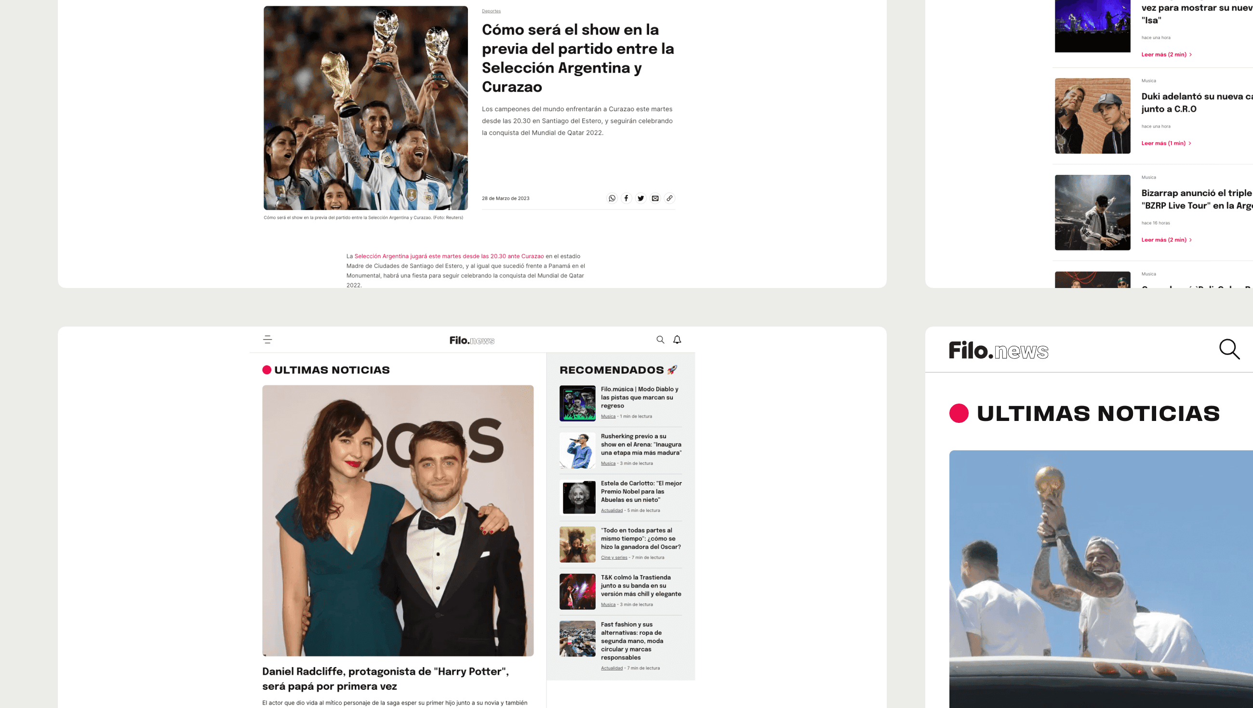Open the Selección Argentina pink text link
The image size is (1253, 708).
tap(449, 256)
